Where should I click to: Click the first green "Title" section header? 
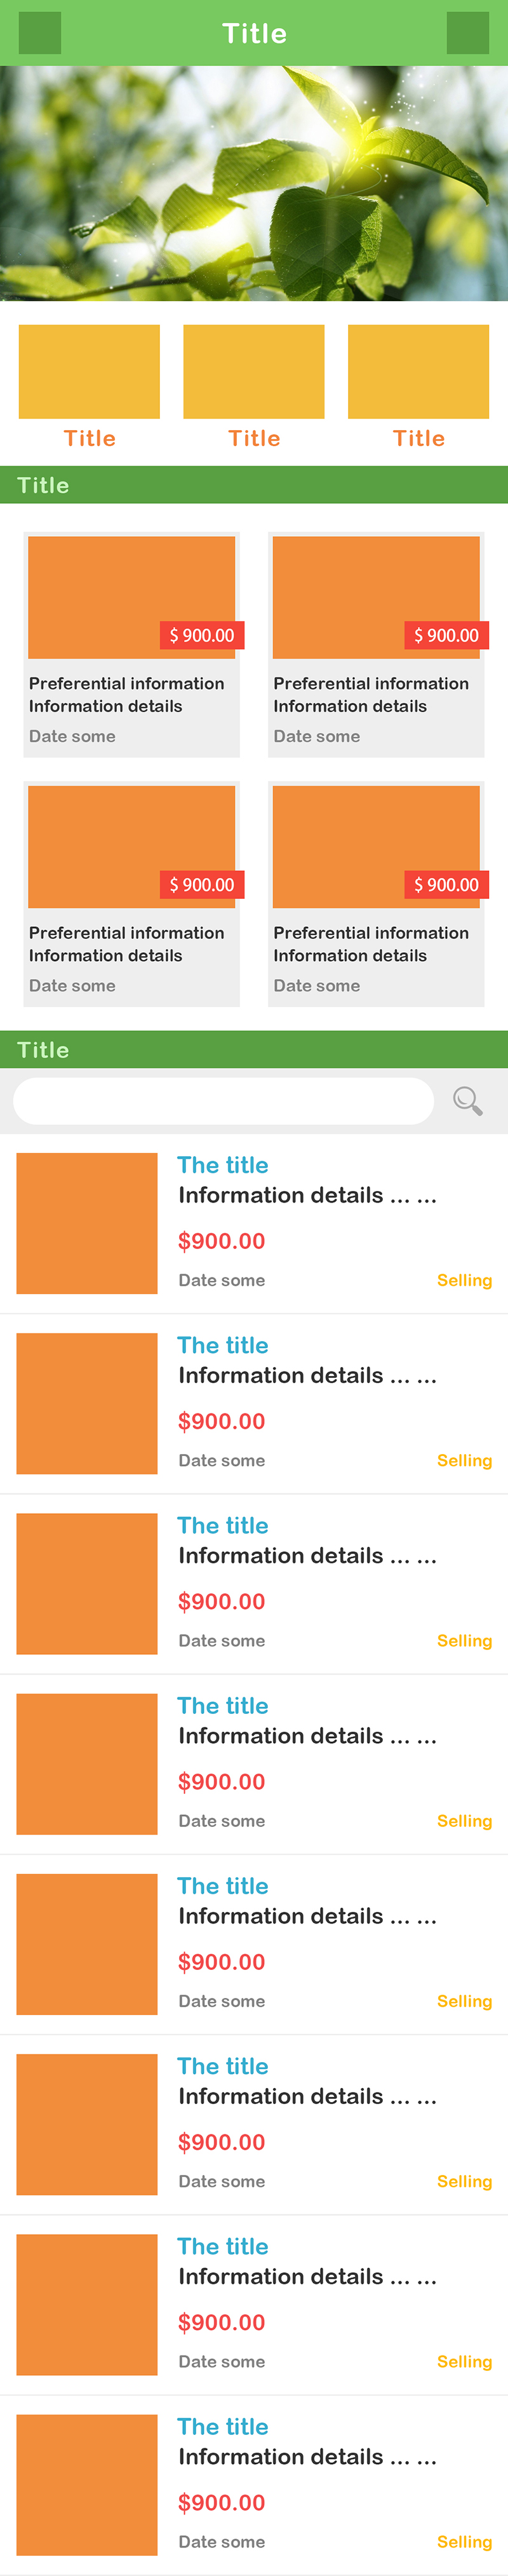click(43, 485)
